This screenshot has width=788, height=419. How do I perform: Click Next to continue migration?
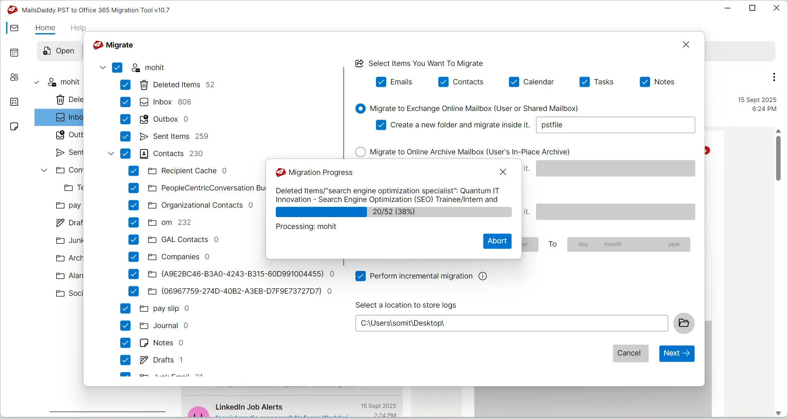(676, 353)
